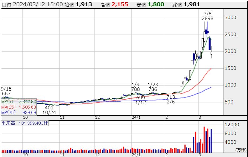Click the 1/23 high label 786

coord(152,89)
